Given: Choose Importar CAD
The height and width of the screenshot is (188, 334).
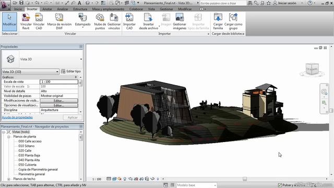Looking at the screenshot, I should pyautogui.click(x=129, y=21).
